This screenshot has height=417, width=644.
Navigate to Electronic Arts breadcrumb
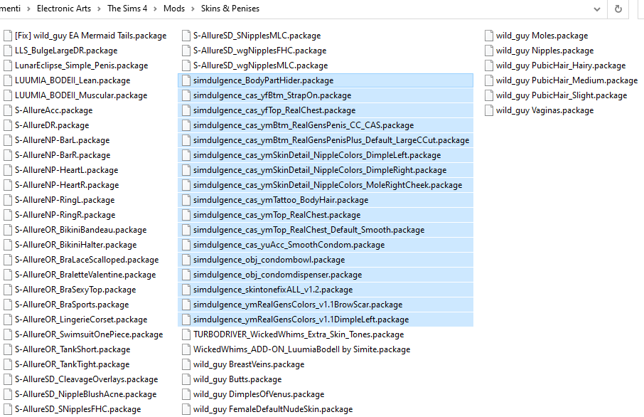click(x=64, y=9)
